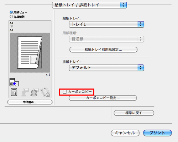Click the gray down arrow under A4 label

(x=12, y=27)
